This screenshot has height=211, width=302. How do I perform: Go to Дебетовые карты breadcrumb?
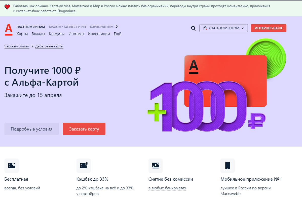tap(49, 46)
